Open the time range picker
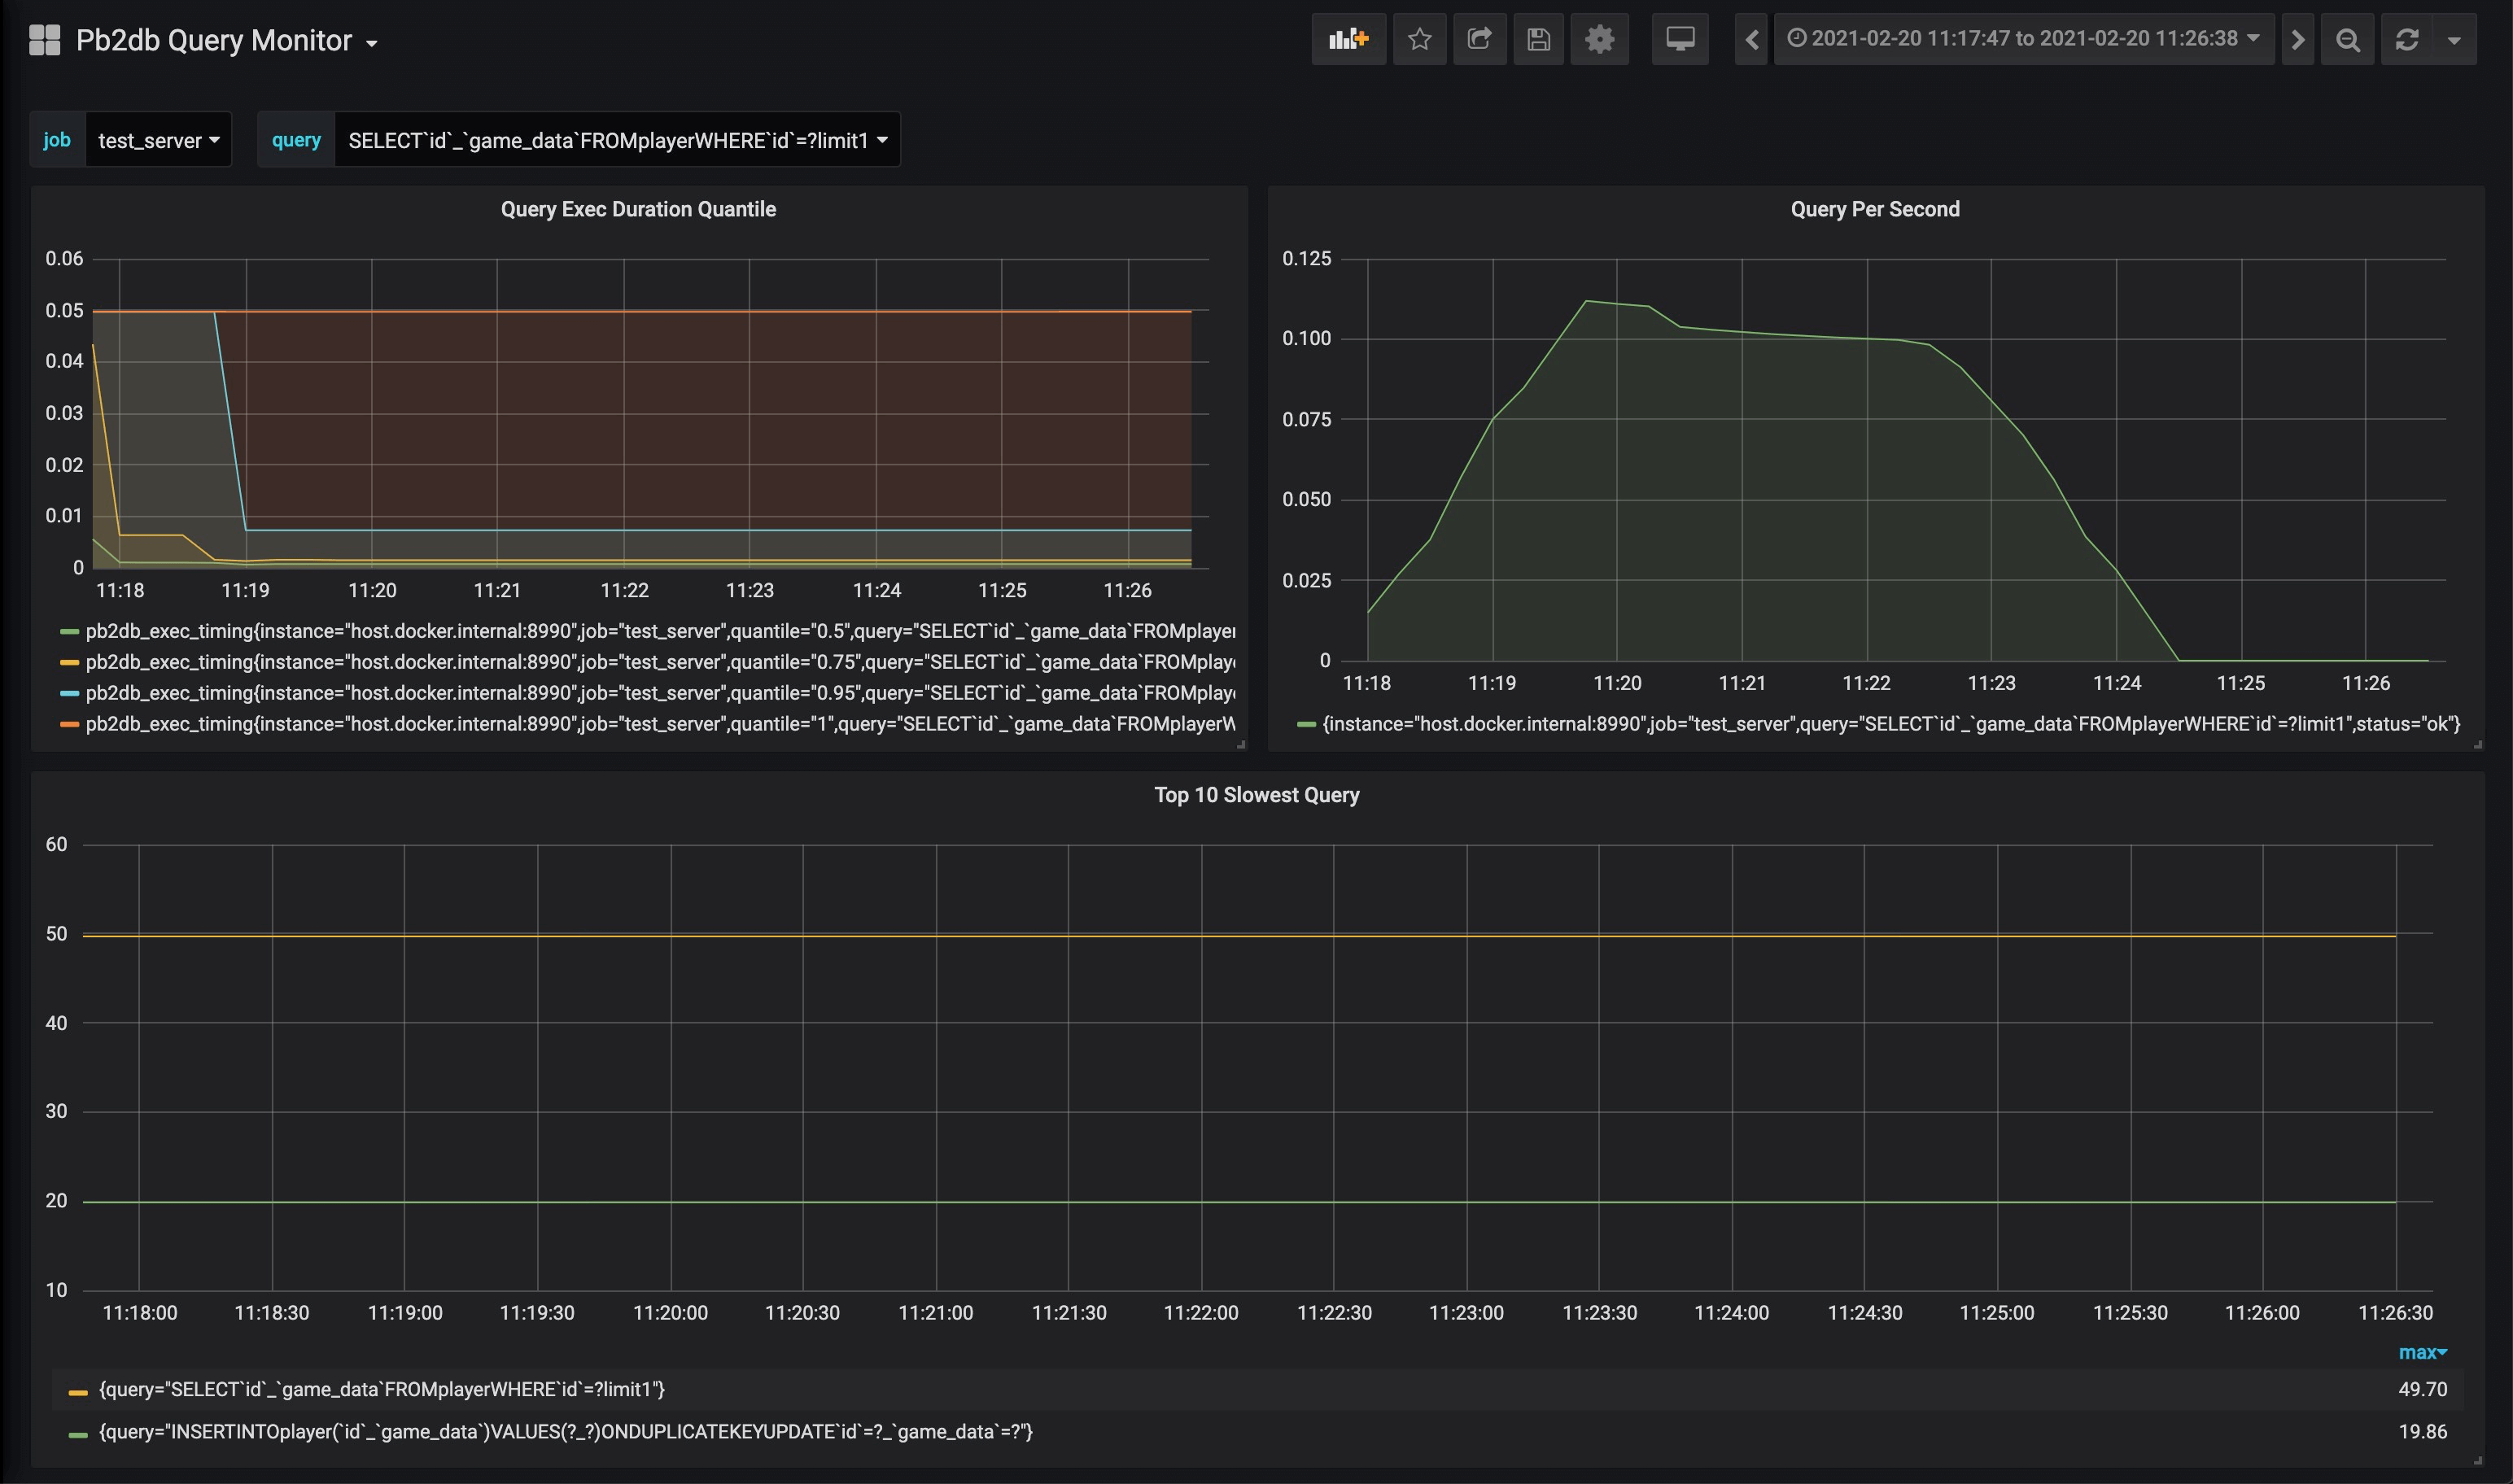The width and height of the screenshot is (2513, 1484). pyautogui.click(x=2023, y=40)
